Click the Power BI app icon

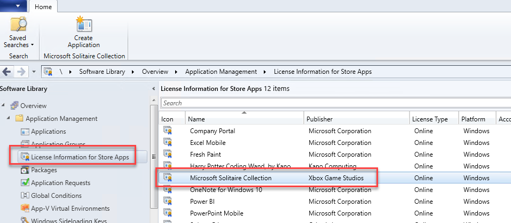pos(168,202)
